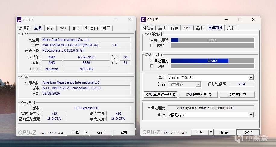276x147 pixels.
Task: Click 工具 button in left window
Action: click(x=76, y=133)
